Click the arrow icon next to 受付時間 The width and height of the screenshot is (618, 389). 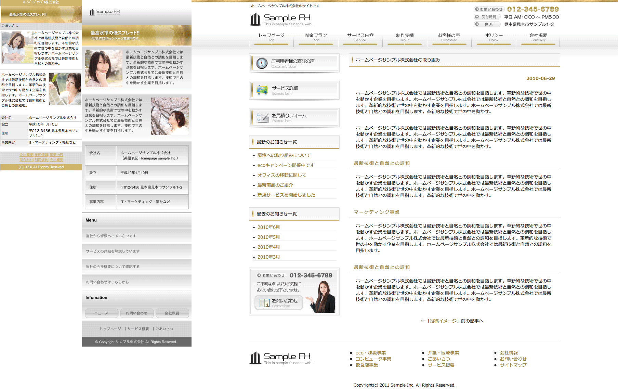pos(477,17)
